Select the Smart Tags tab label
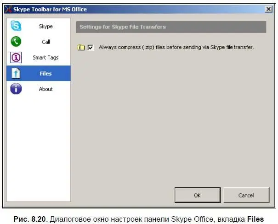This screenshot has height=224, width=278. click(x=45, y=58)
